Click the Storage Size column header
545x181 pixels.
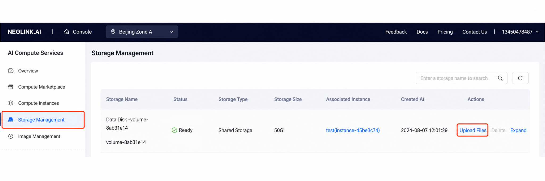pyautogui.click(x=288, y=99)
